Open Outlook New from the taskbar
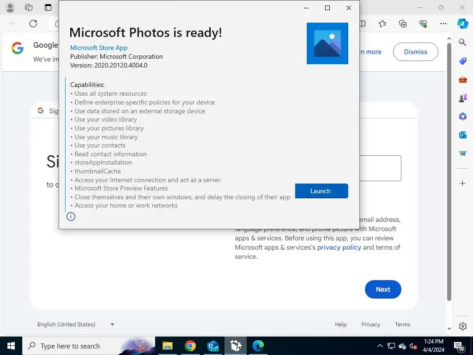 pyautogui.click(x=213, y=346)
